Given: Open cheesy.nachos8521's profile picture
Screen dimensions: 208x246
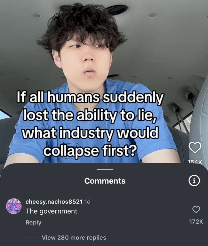Looking at the screenshot, I should [14, 206].
